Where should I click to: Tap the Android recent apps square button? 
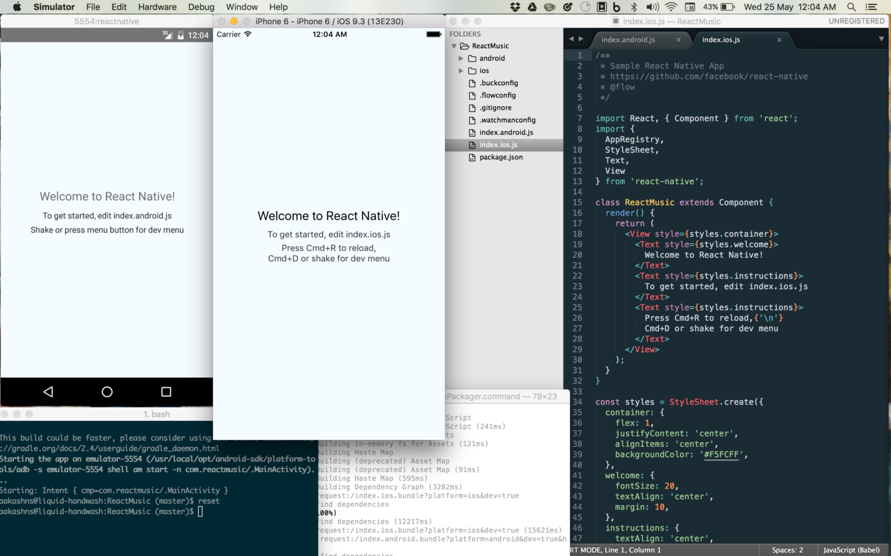tap(166, 392)
